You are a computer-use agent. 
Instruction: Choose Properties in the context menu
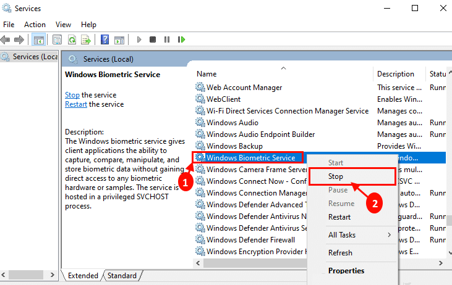click(x=352, y=271)
